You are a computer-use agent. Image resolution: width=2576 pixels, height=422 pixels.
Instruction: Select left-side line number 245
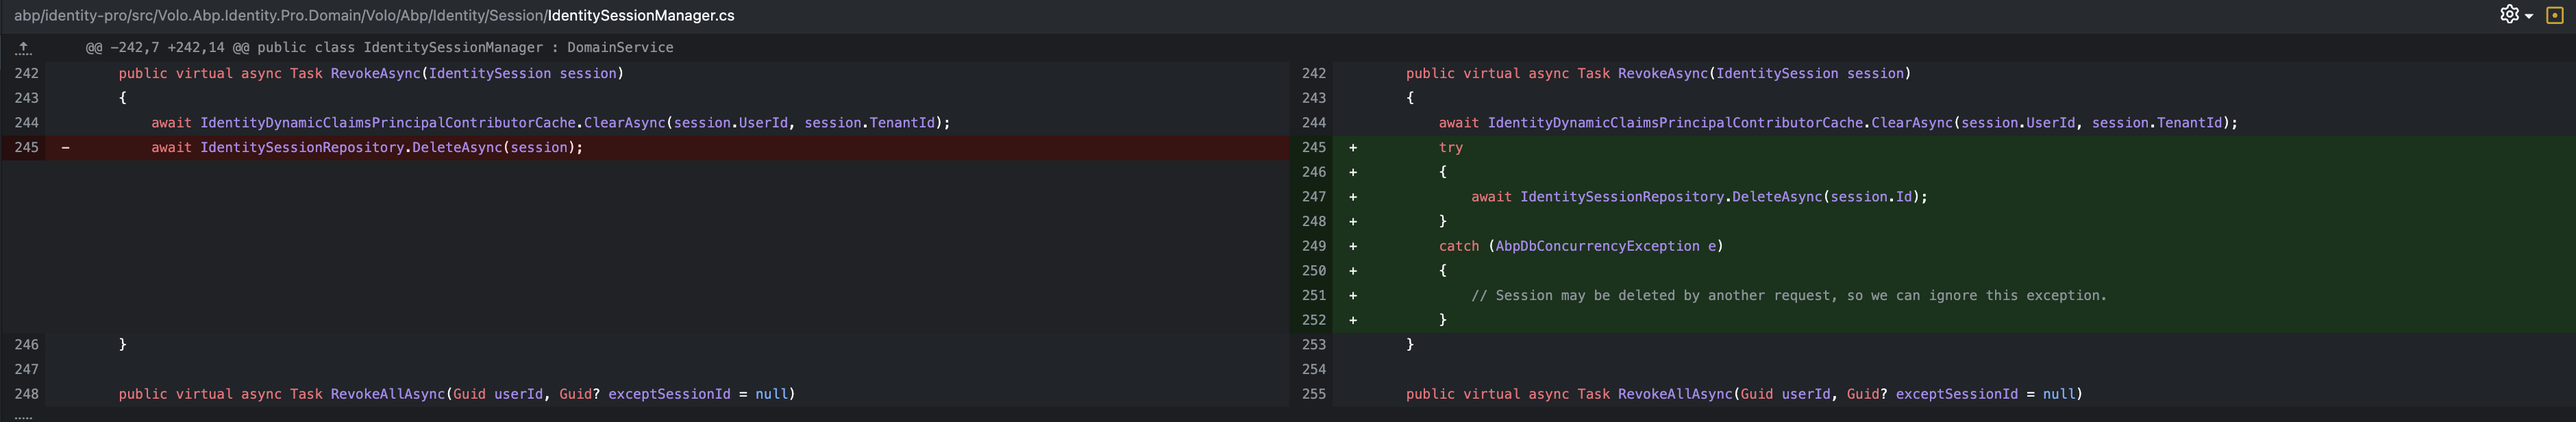[27, 147]
